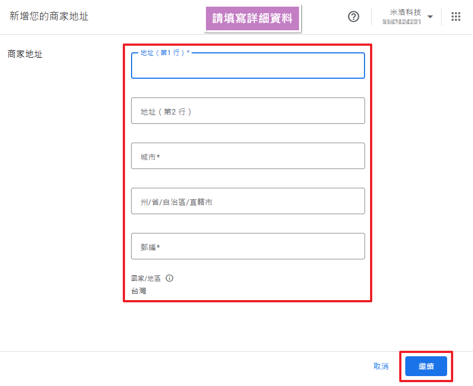Image resolution: width=473 pixels, height=386 pixels.
Task: Click the floating 地址（第1 行）* label
Action: click(165, 53)
